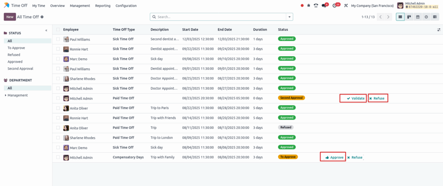
Task: Click the debug bug icon
Action: [308, 6]
